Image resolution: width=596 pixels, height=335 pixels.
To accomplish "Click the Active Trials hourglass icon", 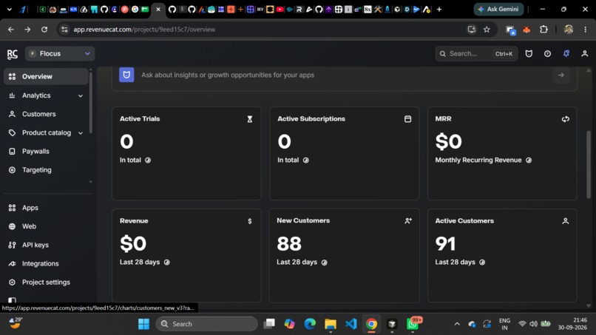I will [x=250, y=119].
